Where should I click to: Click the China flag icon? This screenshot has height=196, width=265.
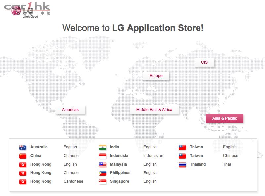tap(23, 156)
